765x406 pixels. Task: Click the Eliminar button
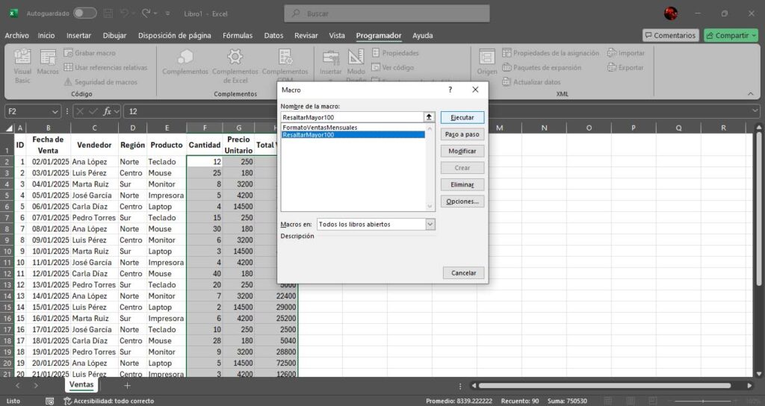(x=462, y=185)
